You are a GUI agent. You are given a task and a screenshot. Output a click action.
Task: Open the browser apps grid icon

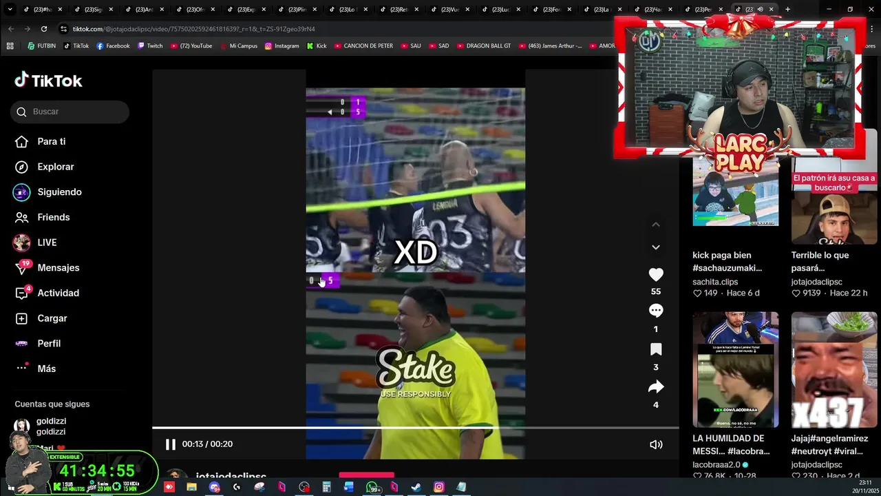[10, 46]
